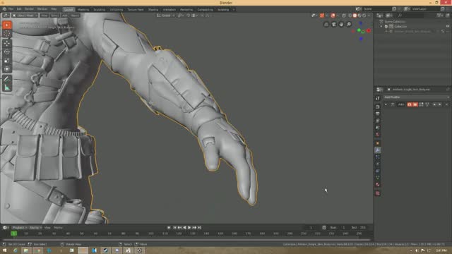The image size is (452, 254).
Task: Open the Output properties tab
Action: click(x=378, y=114)
